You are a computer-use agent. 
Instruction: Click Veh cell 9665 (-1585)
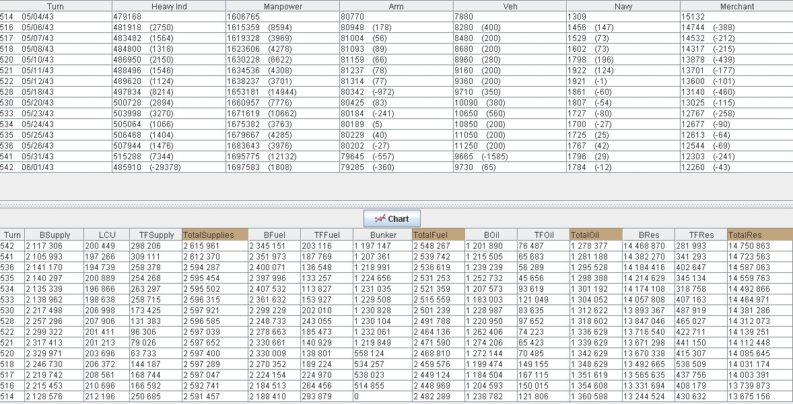510,157
